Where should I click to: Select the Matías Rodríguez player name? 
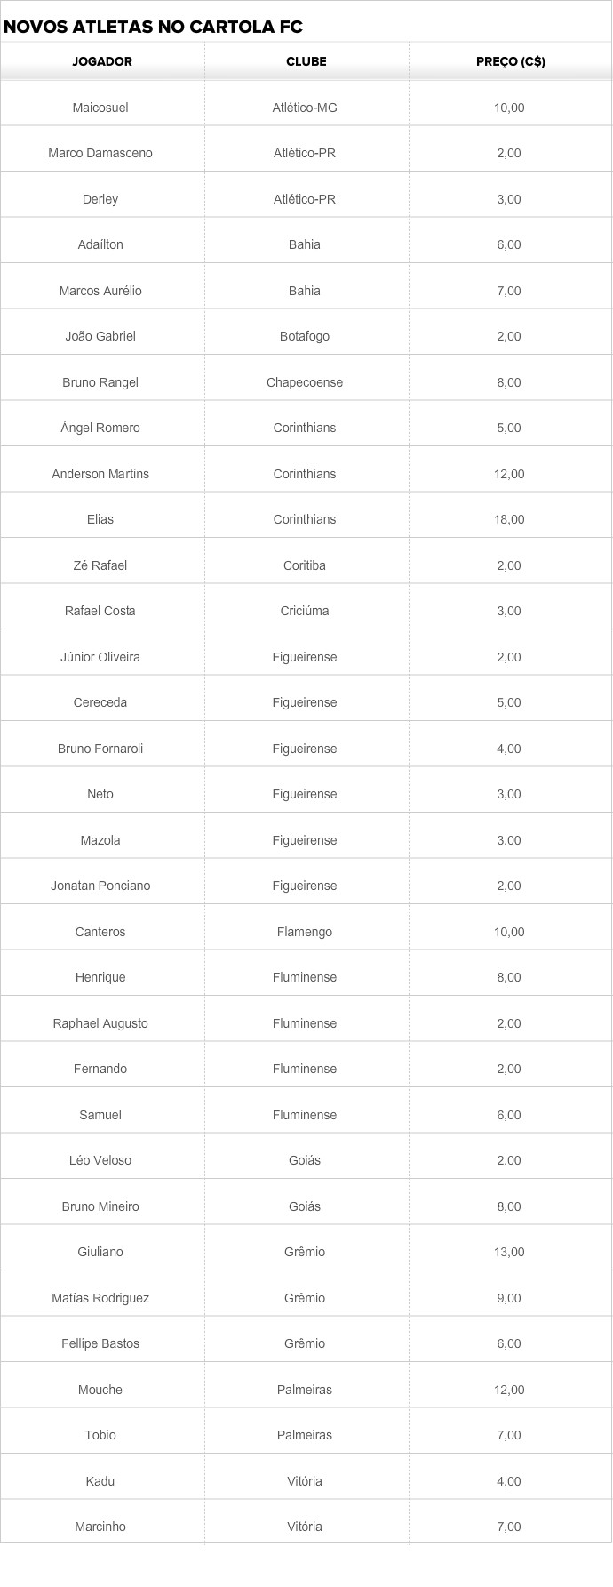click(100, 1298)
